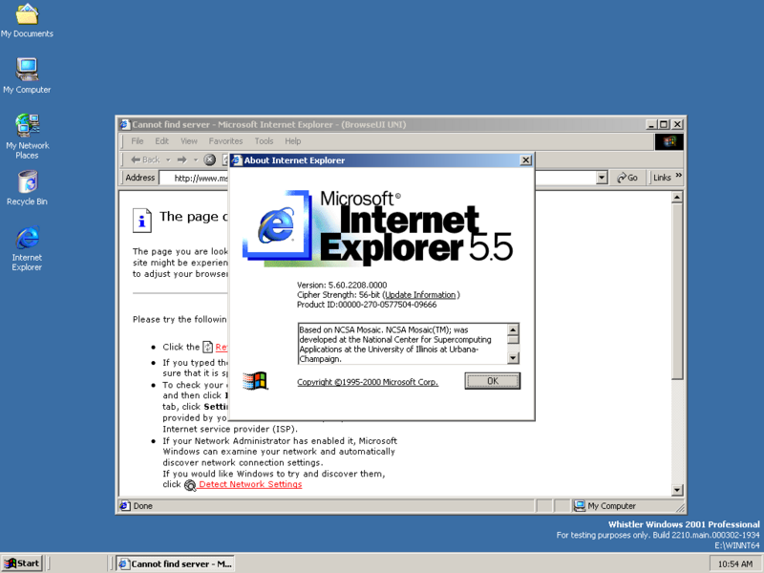Click the About dialog title bar icon
Screen dimensions: 764x573
pyautogui.click(x=236, y=160)
